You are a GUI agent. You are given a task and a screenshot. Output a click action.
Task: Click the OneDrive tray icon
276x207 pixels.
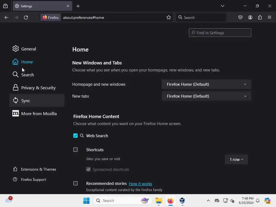(x=217, y=201)
